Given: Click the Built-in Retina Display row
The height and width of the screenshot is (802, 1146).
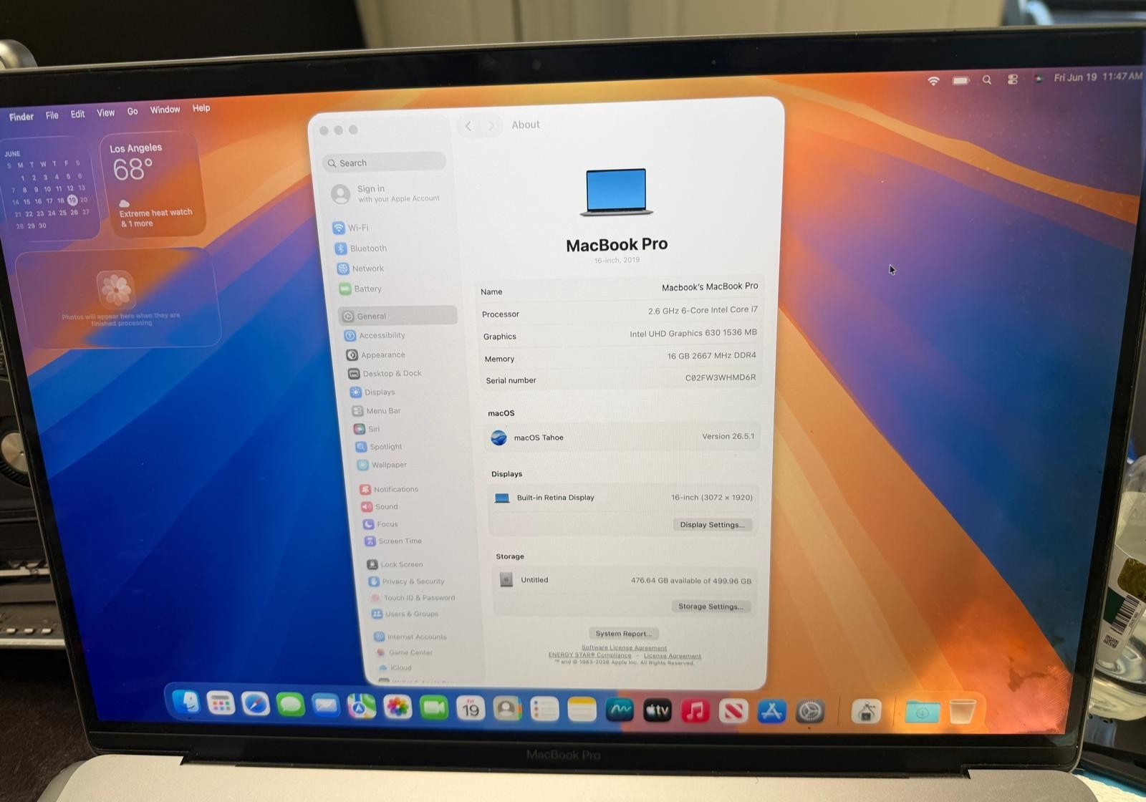Looking at the screenshot, I should click(x=623, y=498).
